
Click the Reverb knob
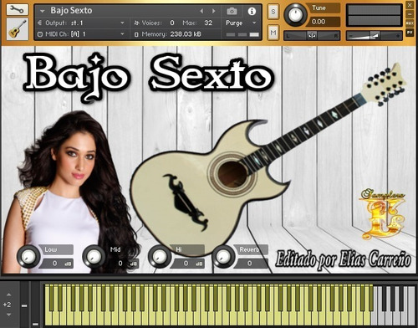click(x=224, y=256)
